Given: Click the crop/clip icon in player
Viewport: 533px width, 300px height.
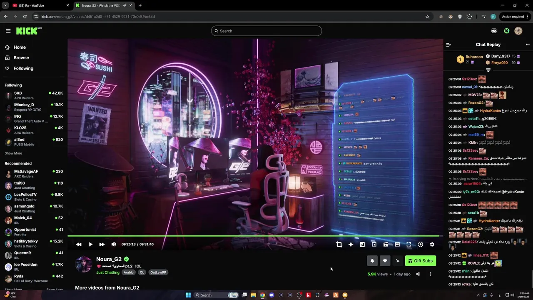Looking at the screenshot, I should [339, 245].
